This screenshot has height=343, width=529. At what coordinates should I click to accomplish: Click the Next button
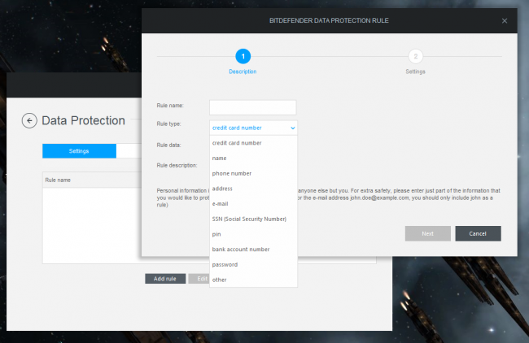(x=428, y=233)
